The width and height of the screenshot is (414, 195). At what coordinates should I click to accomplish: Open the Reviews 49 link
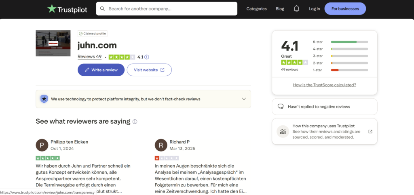[89, 56]
